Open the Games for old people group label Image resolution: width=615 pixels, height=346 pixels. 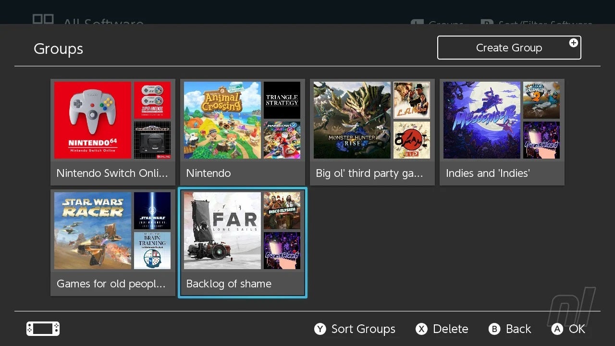(x=111, y=284)
